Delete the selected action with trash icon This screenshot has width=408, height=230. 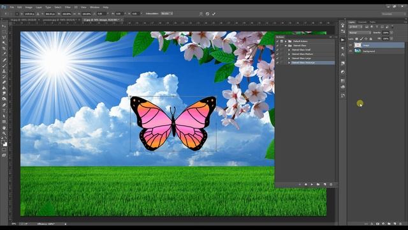click(x=331, y=185)
